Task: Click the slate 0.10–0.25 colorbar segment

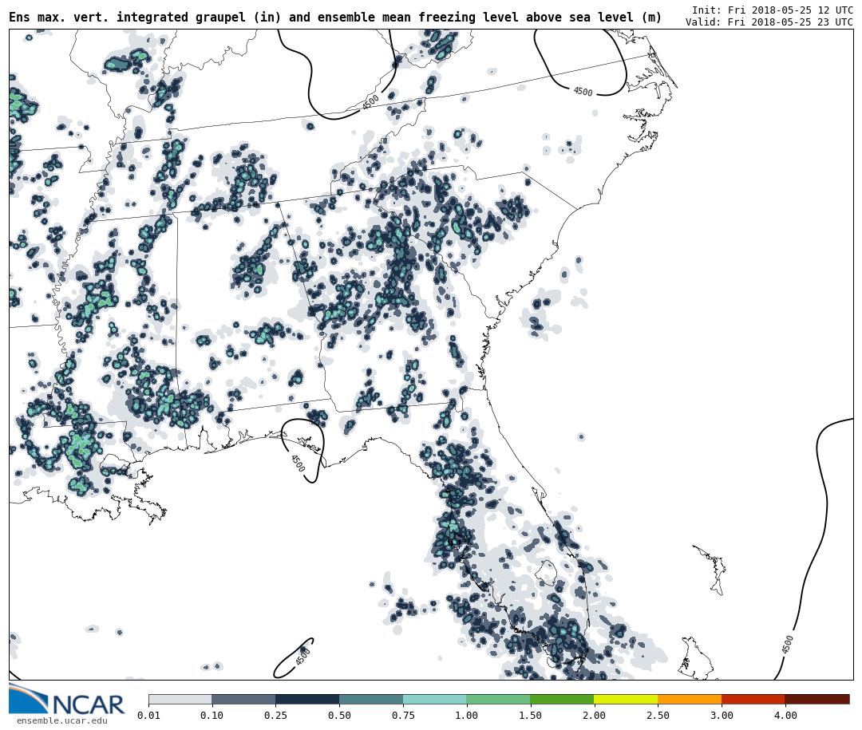Action: click(243, 699)
